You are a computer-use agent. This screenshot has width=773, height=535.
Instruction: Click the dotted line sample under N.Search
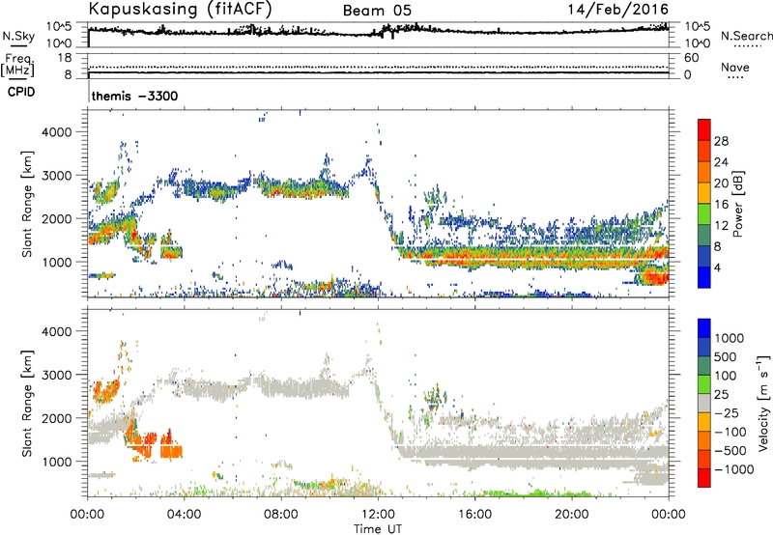click(x=747, y=46)
